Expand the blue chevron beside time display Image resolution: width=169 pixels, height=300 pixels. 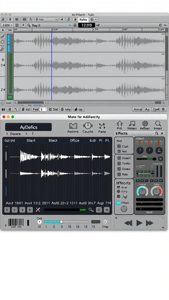tap(70, 25)
